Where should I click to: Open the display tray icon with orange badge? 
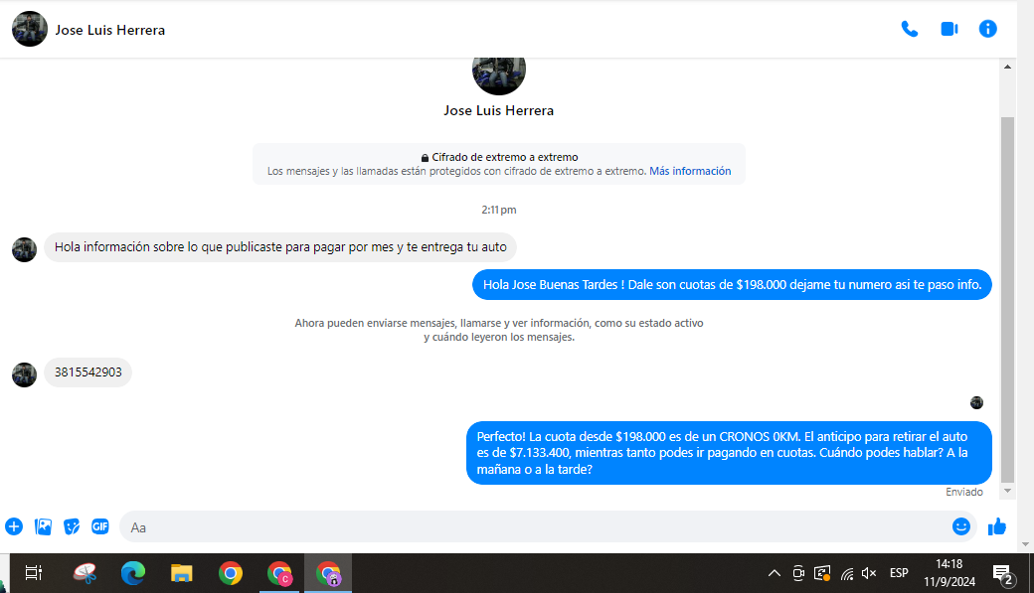[x=822, y=573]
